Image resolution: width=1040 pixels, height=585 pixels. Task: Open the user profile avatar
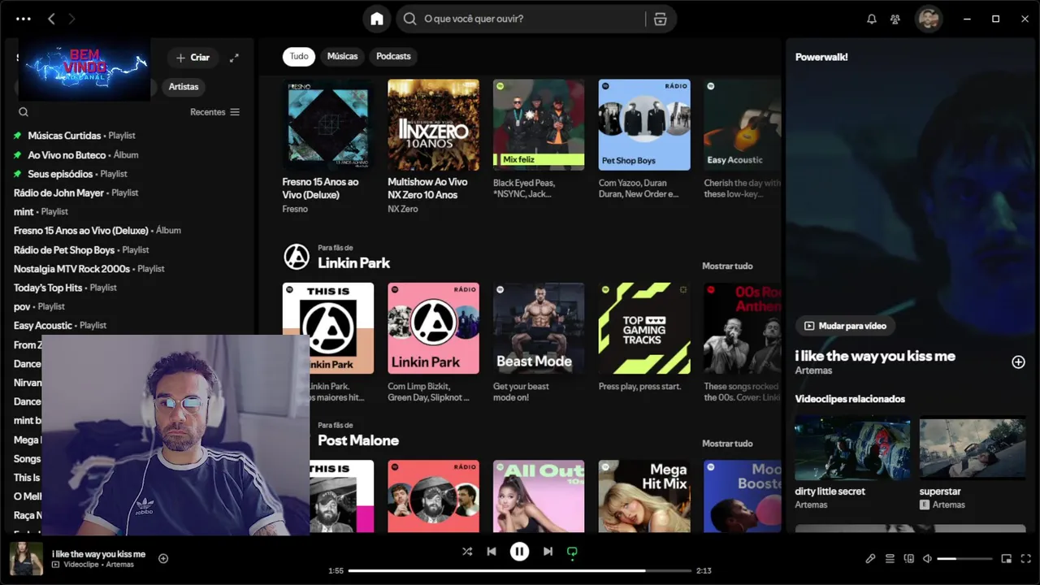tap(929, 19)
